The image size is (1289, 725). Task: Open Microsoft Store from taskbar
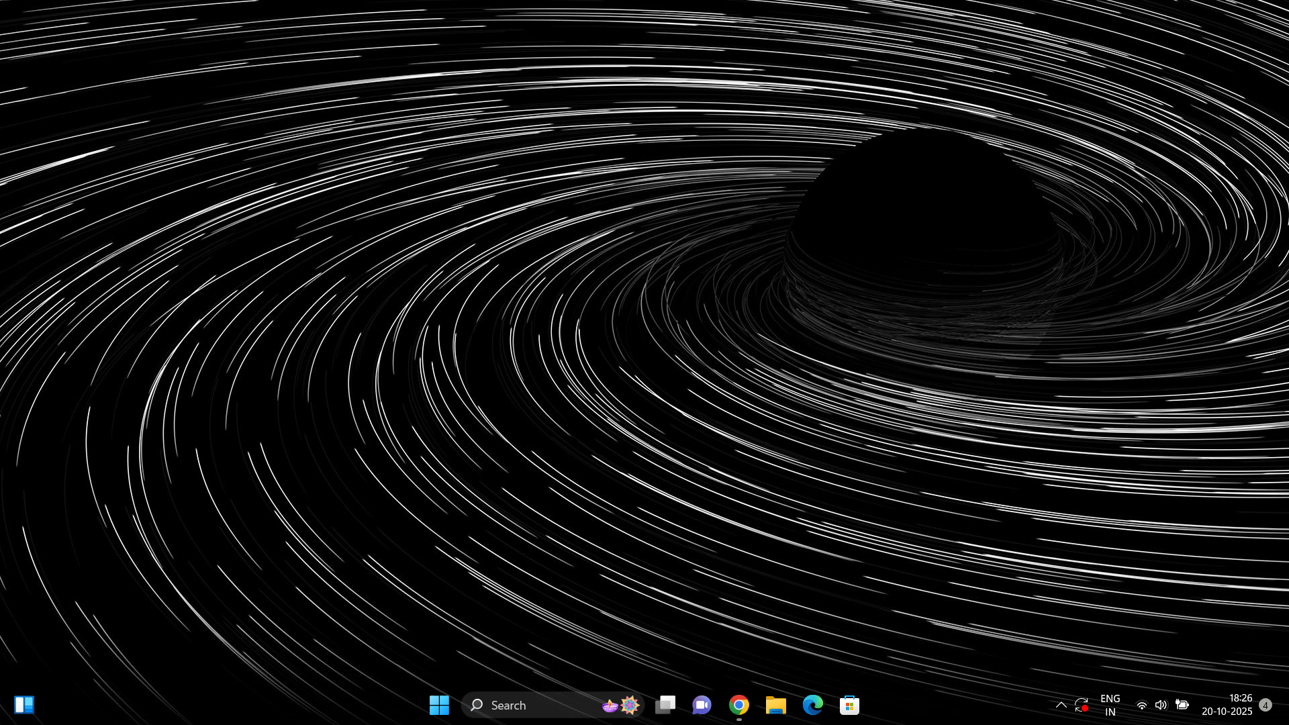pos(849,705)
